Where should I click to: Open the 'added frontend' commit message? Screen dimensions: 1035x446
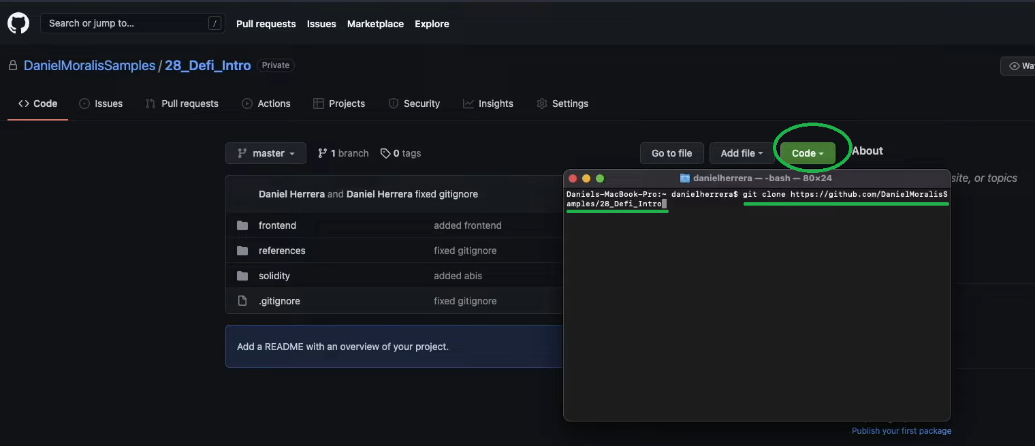click(x=468, y=225)
